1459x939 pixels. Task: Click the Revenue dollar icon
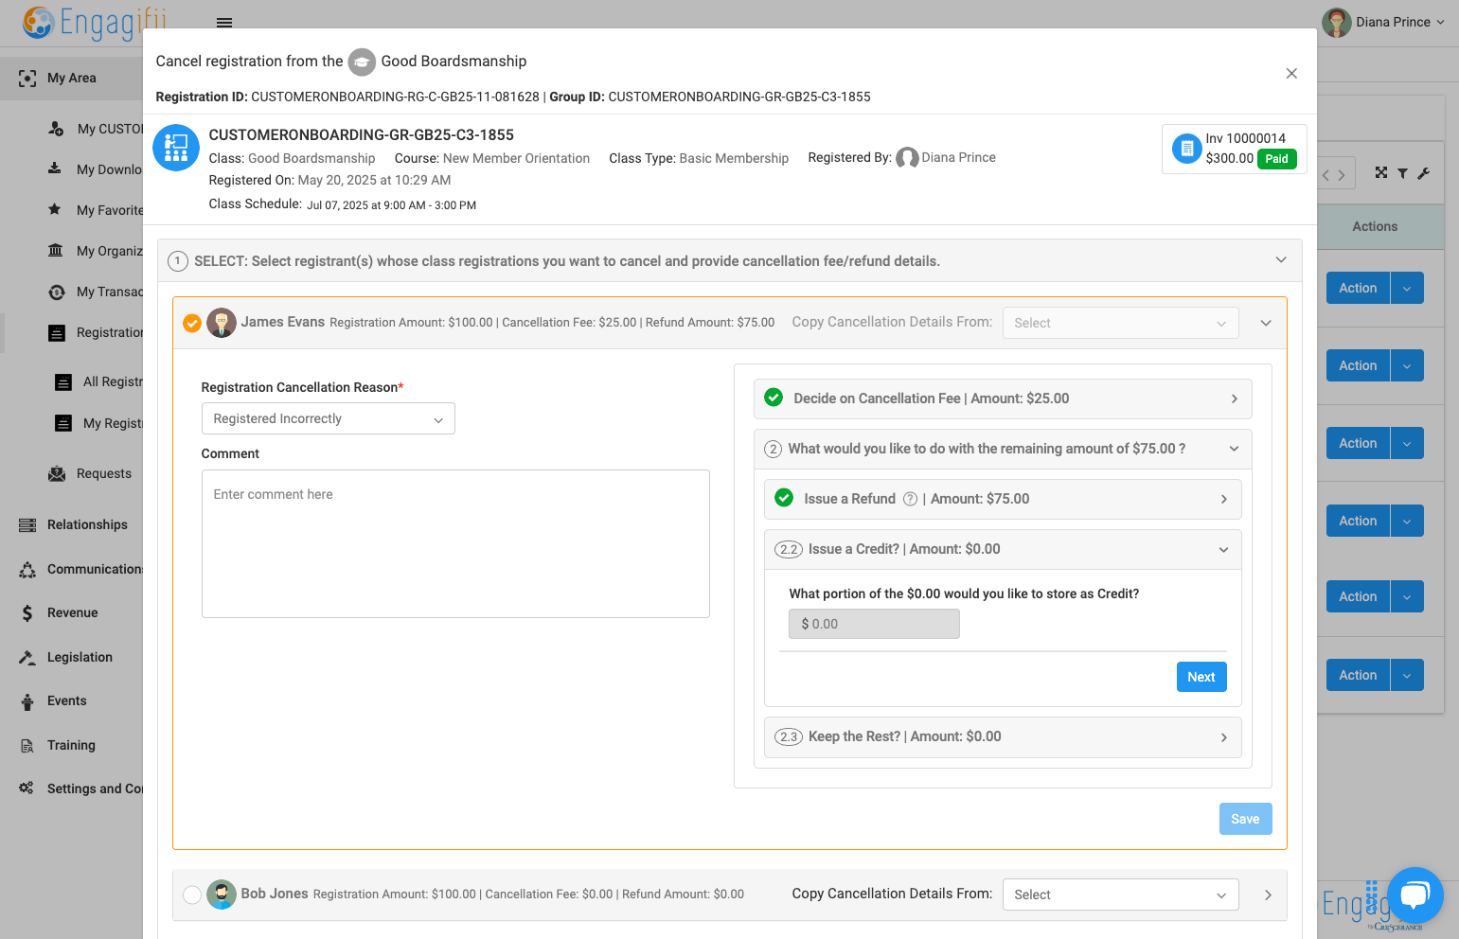point(27,612)
